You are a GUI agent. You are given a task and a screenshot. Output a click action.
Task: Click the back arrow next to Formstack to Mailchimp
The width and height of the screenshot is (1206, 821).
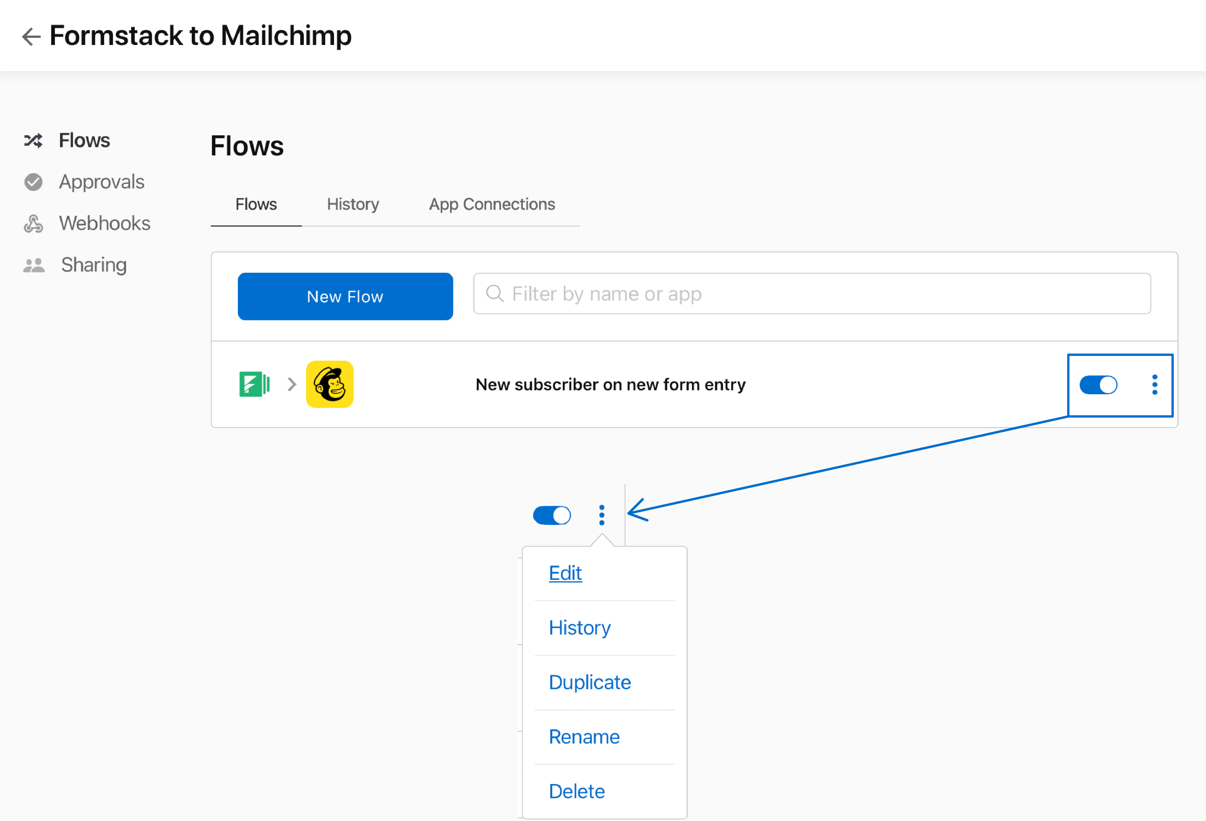[31, 36]
